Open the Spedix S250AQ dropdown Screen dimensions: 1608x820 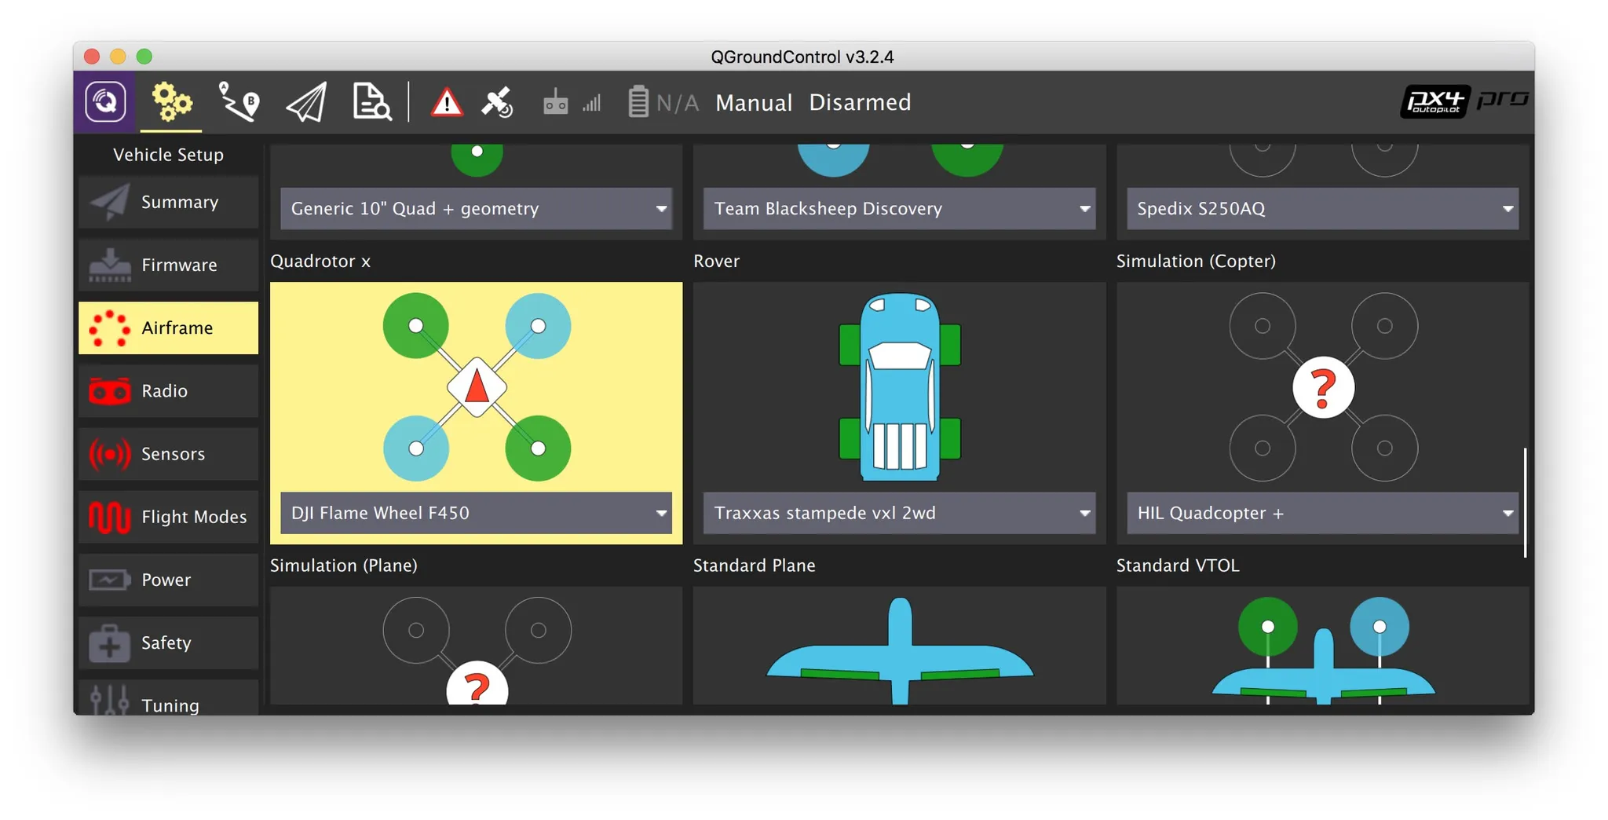coord(1322,209)
